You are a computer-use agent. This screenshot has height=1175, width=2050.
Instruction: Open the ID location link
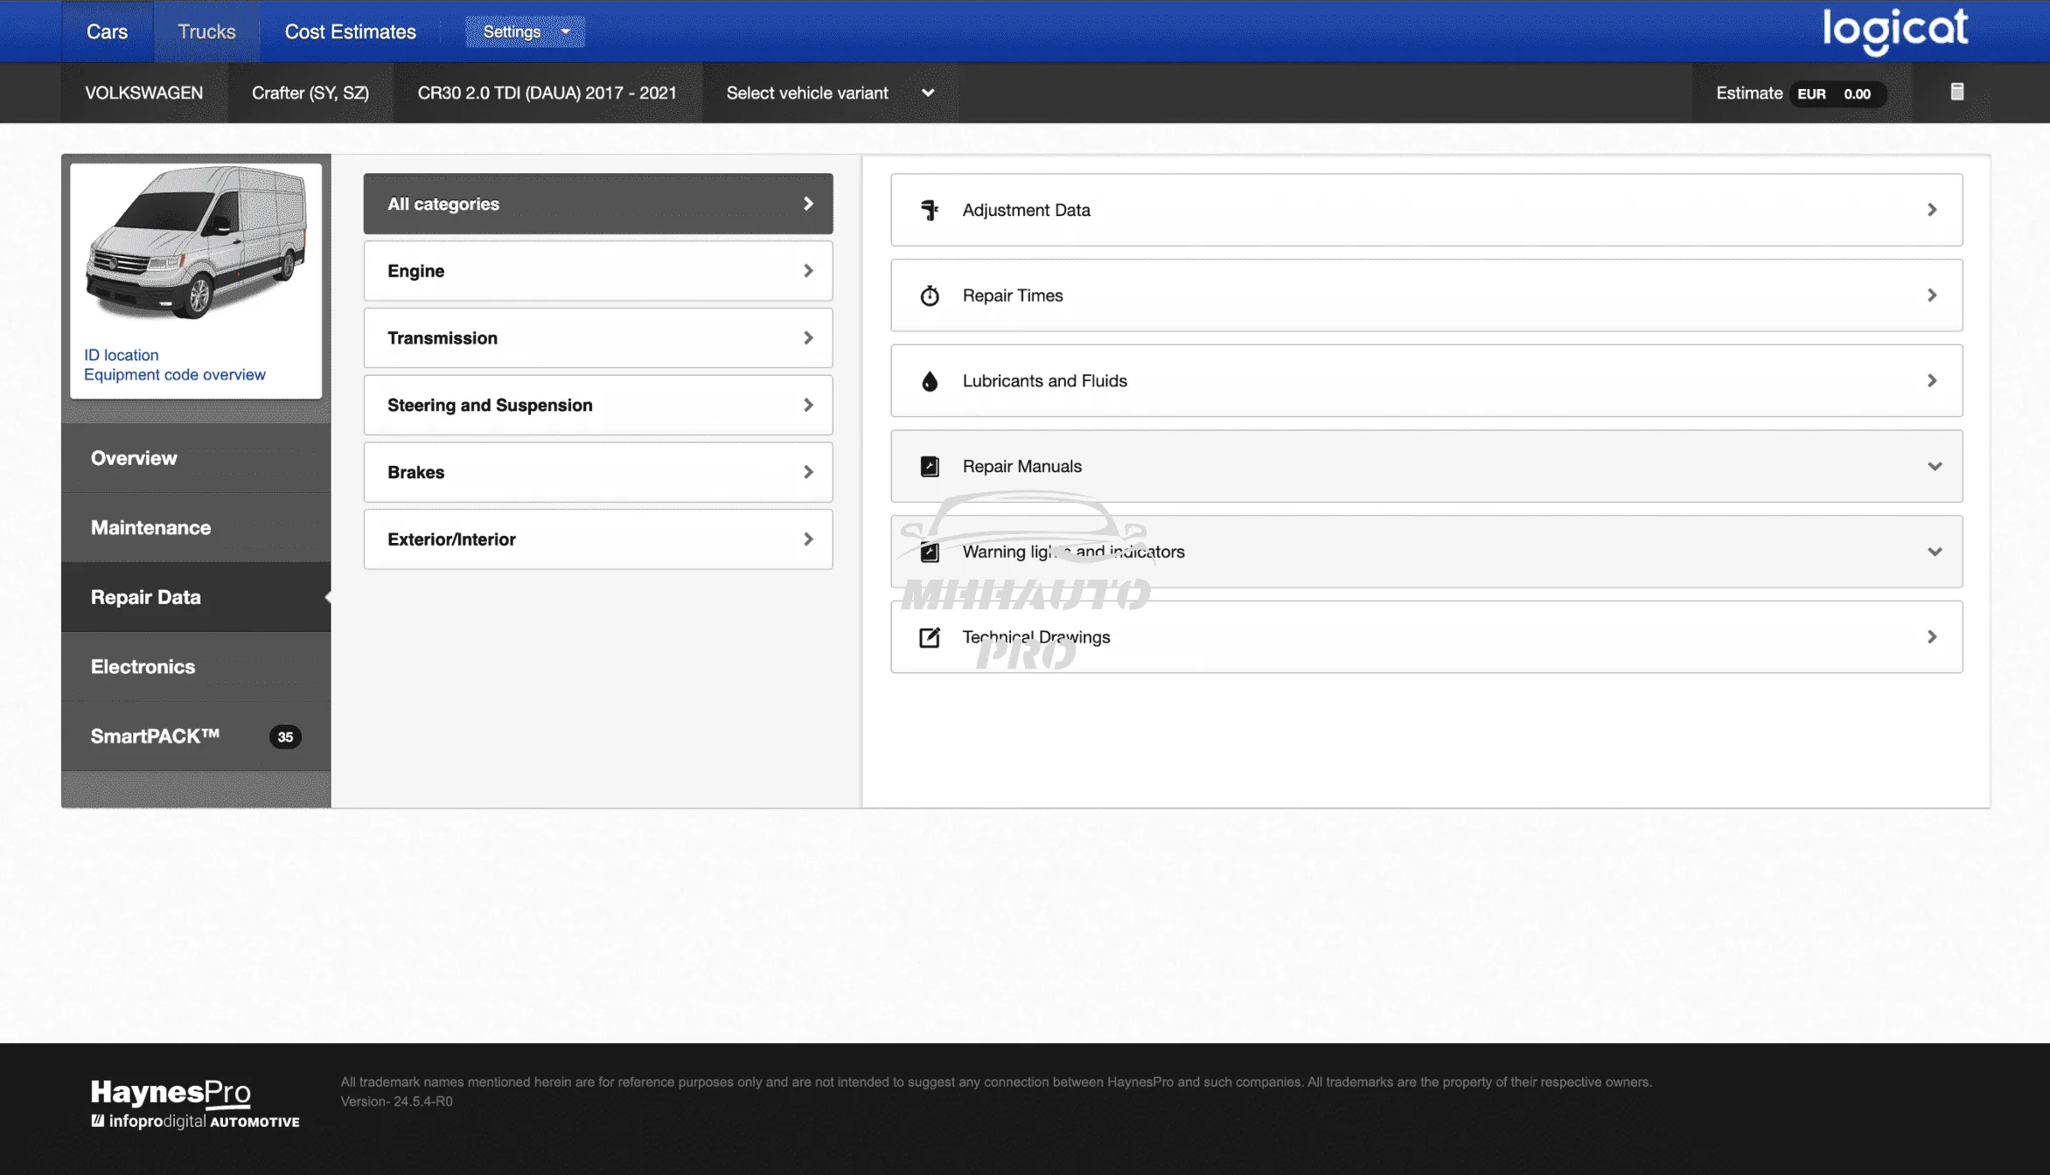(121, 355)
